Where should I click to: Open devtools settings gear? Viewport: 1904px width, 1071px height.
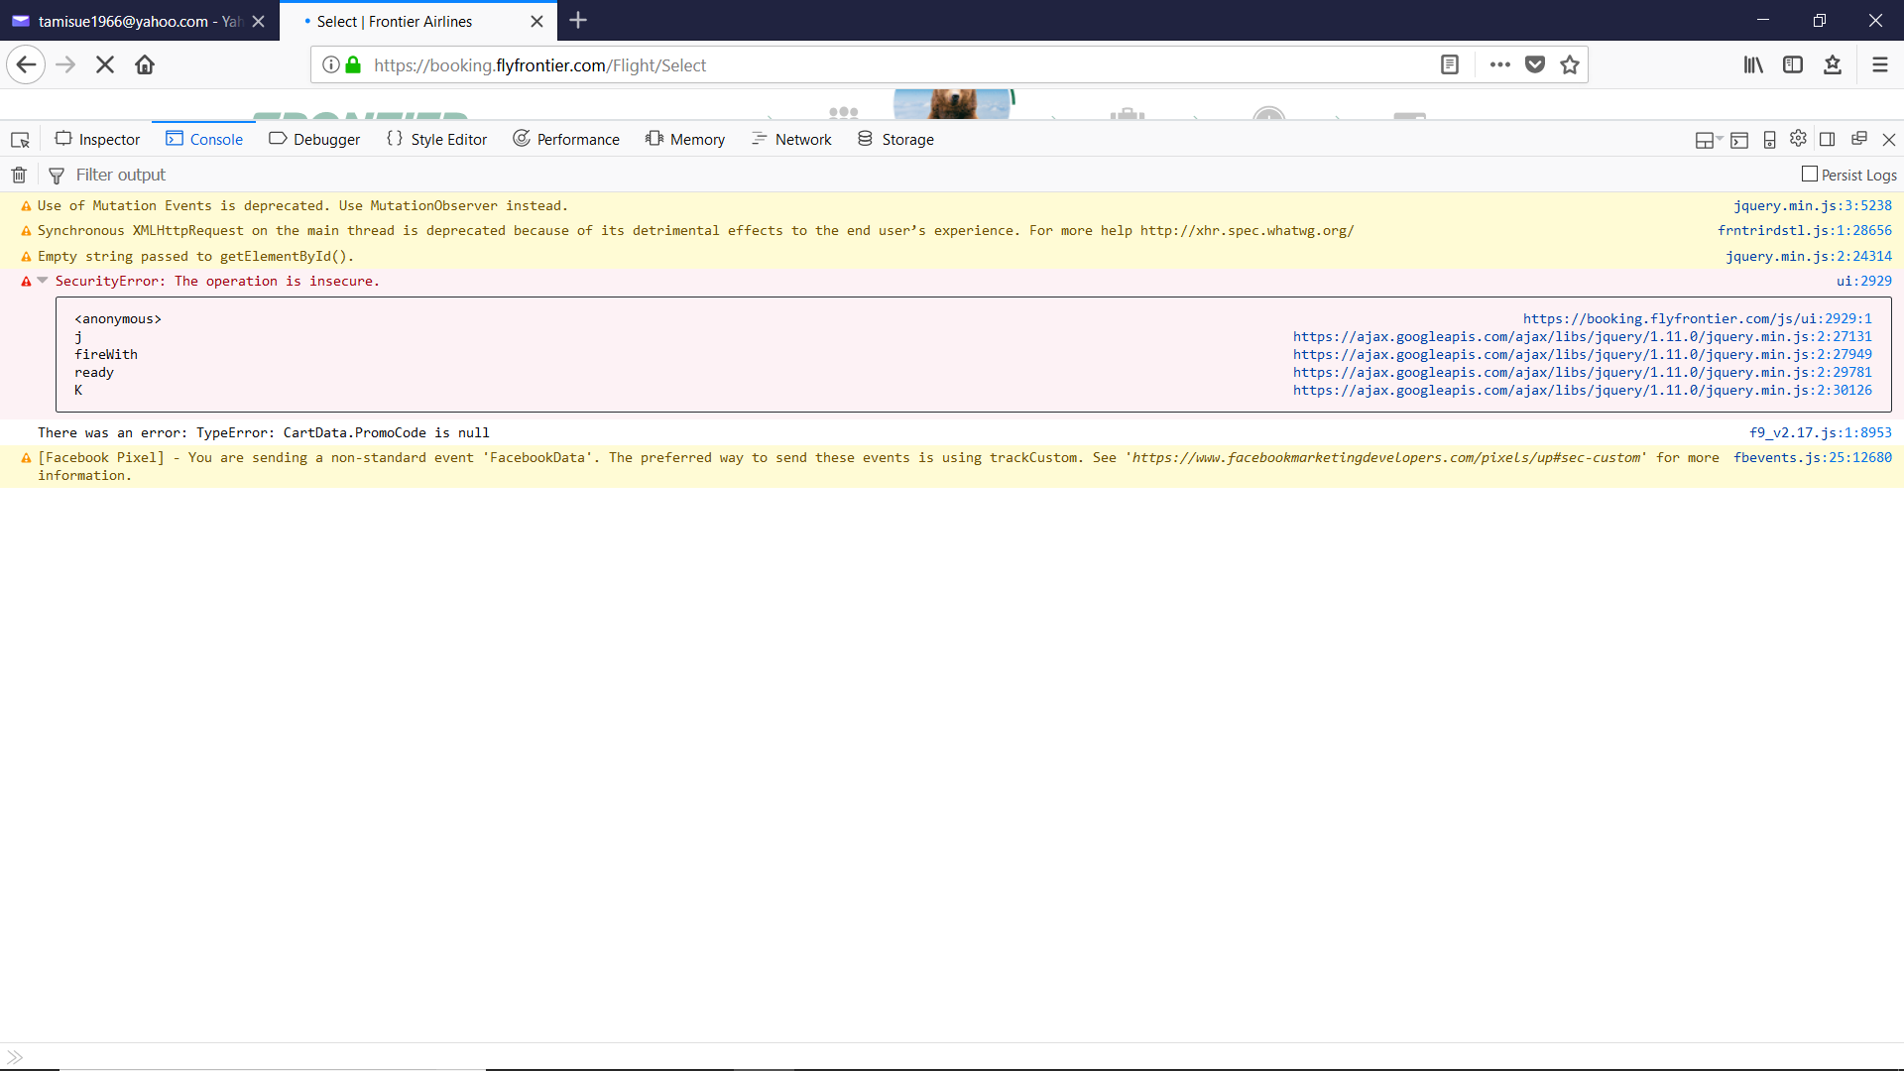[x=1798, y=139]
